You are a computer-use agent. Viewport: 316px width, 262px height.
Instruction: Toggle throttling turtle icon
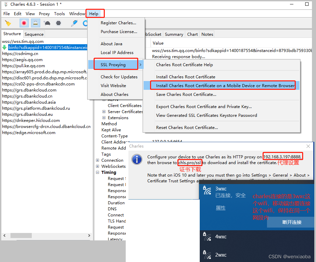click(x=47, y=23)
